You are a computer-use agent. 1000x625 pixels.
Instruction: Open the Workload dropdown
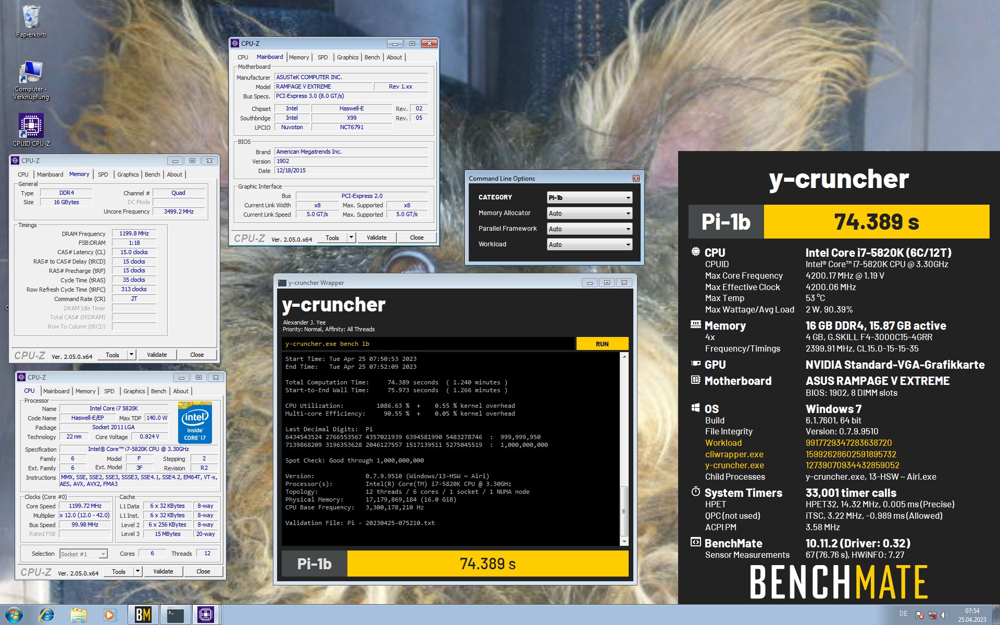click(x=590, y=244)
